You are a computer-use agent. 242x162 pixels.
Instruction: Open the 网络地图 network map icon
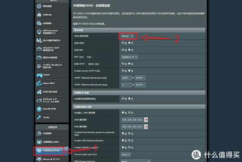coord(39,6)
